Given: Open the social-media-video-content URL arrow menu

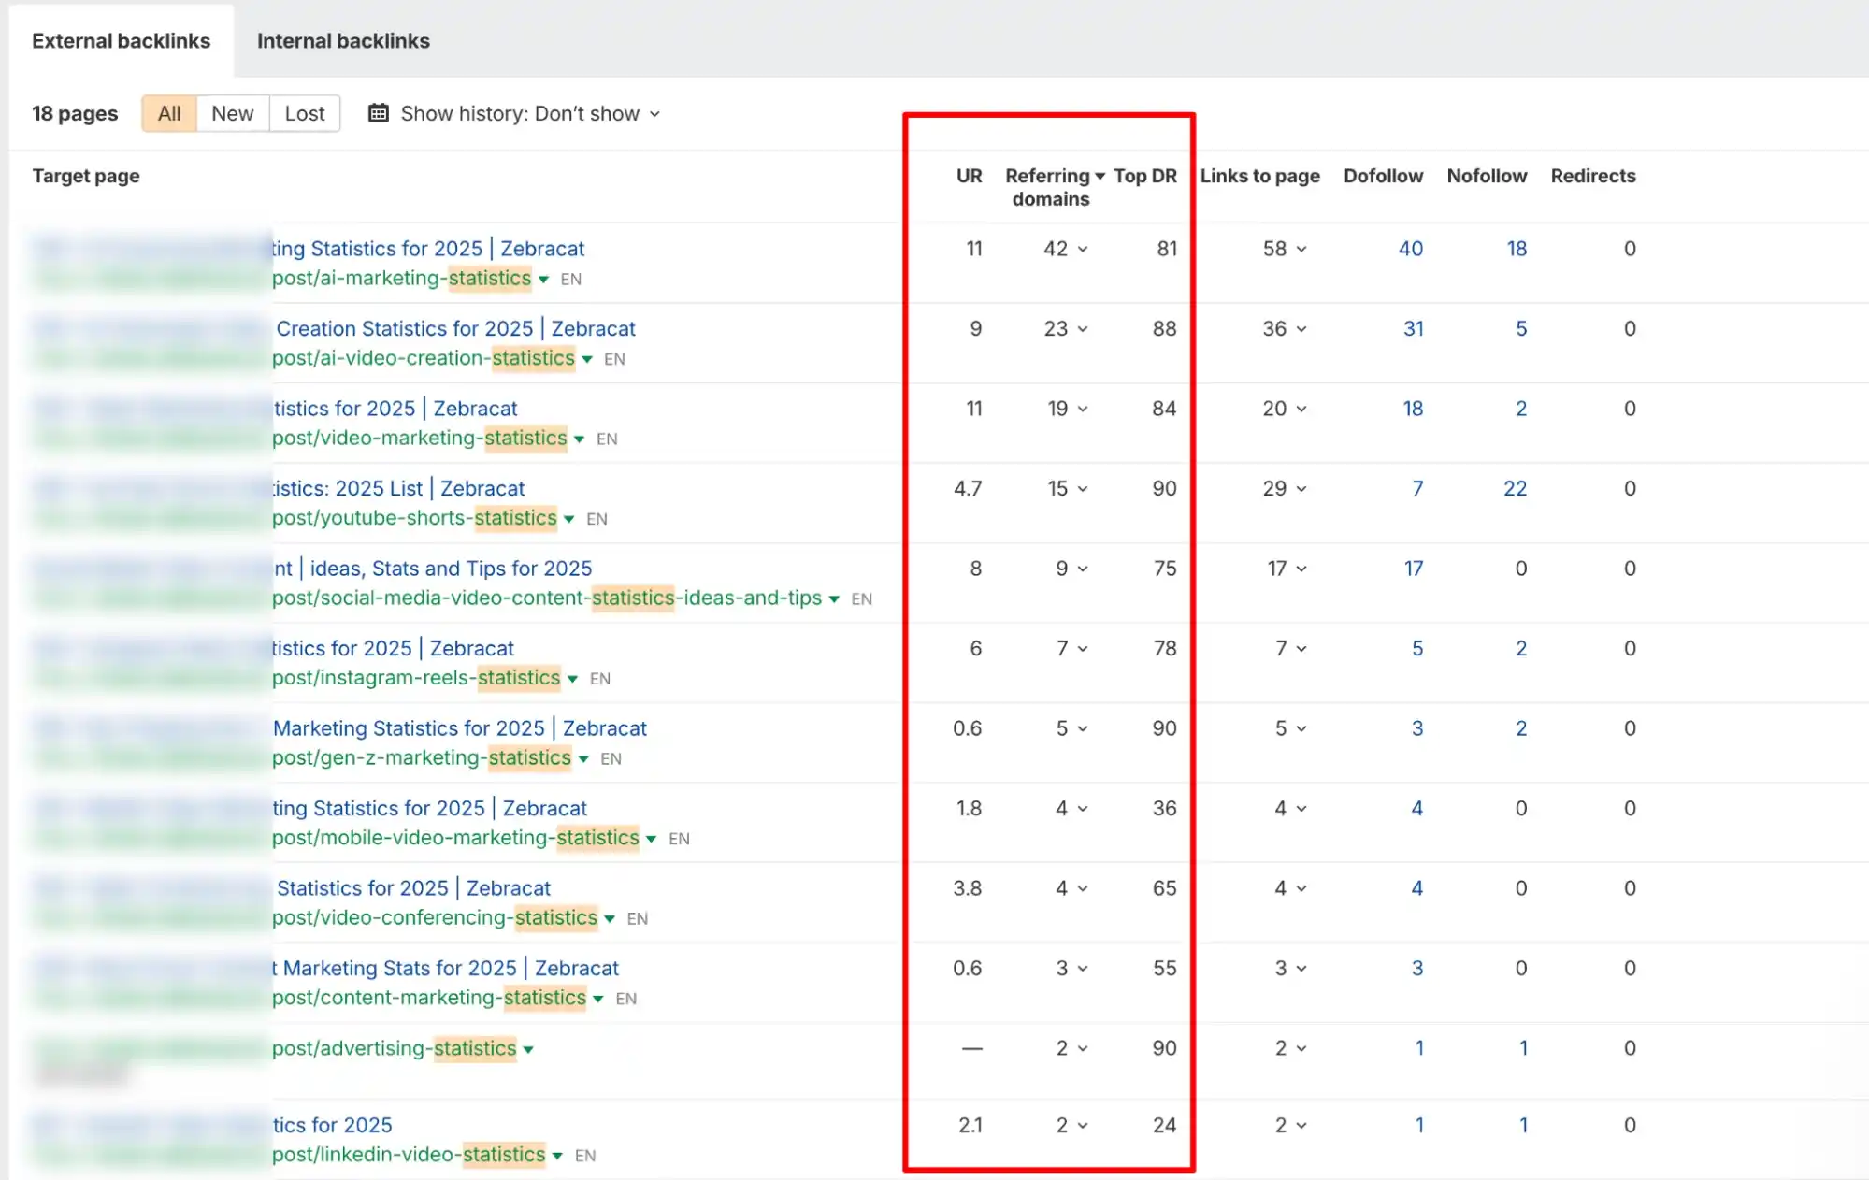Looking at the screenshot, I should (834, 599).
